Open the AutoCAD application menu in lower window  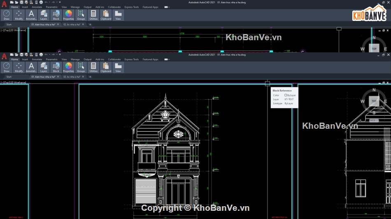[x=4, y=56]
